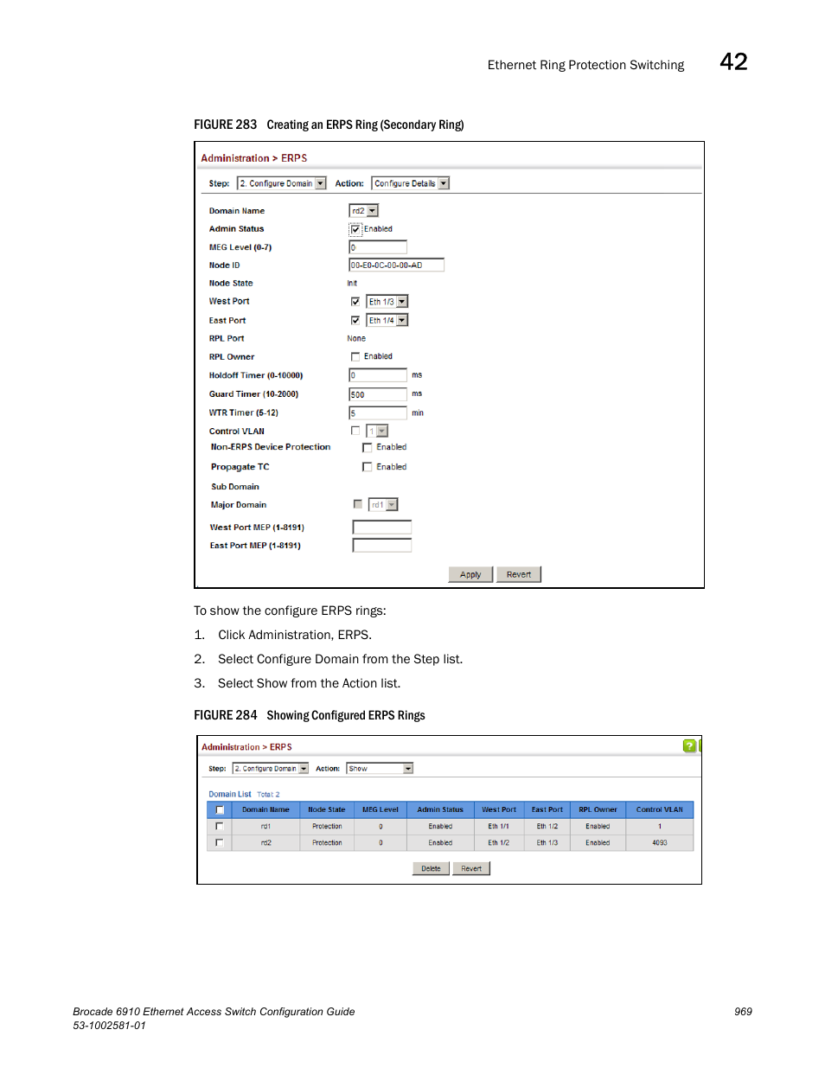The height and width of the screenshot is (1068, 825).
Task: Click Administration > ERPS breadcrumb in Figure 284
Action: (246, 747)
